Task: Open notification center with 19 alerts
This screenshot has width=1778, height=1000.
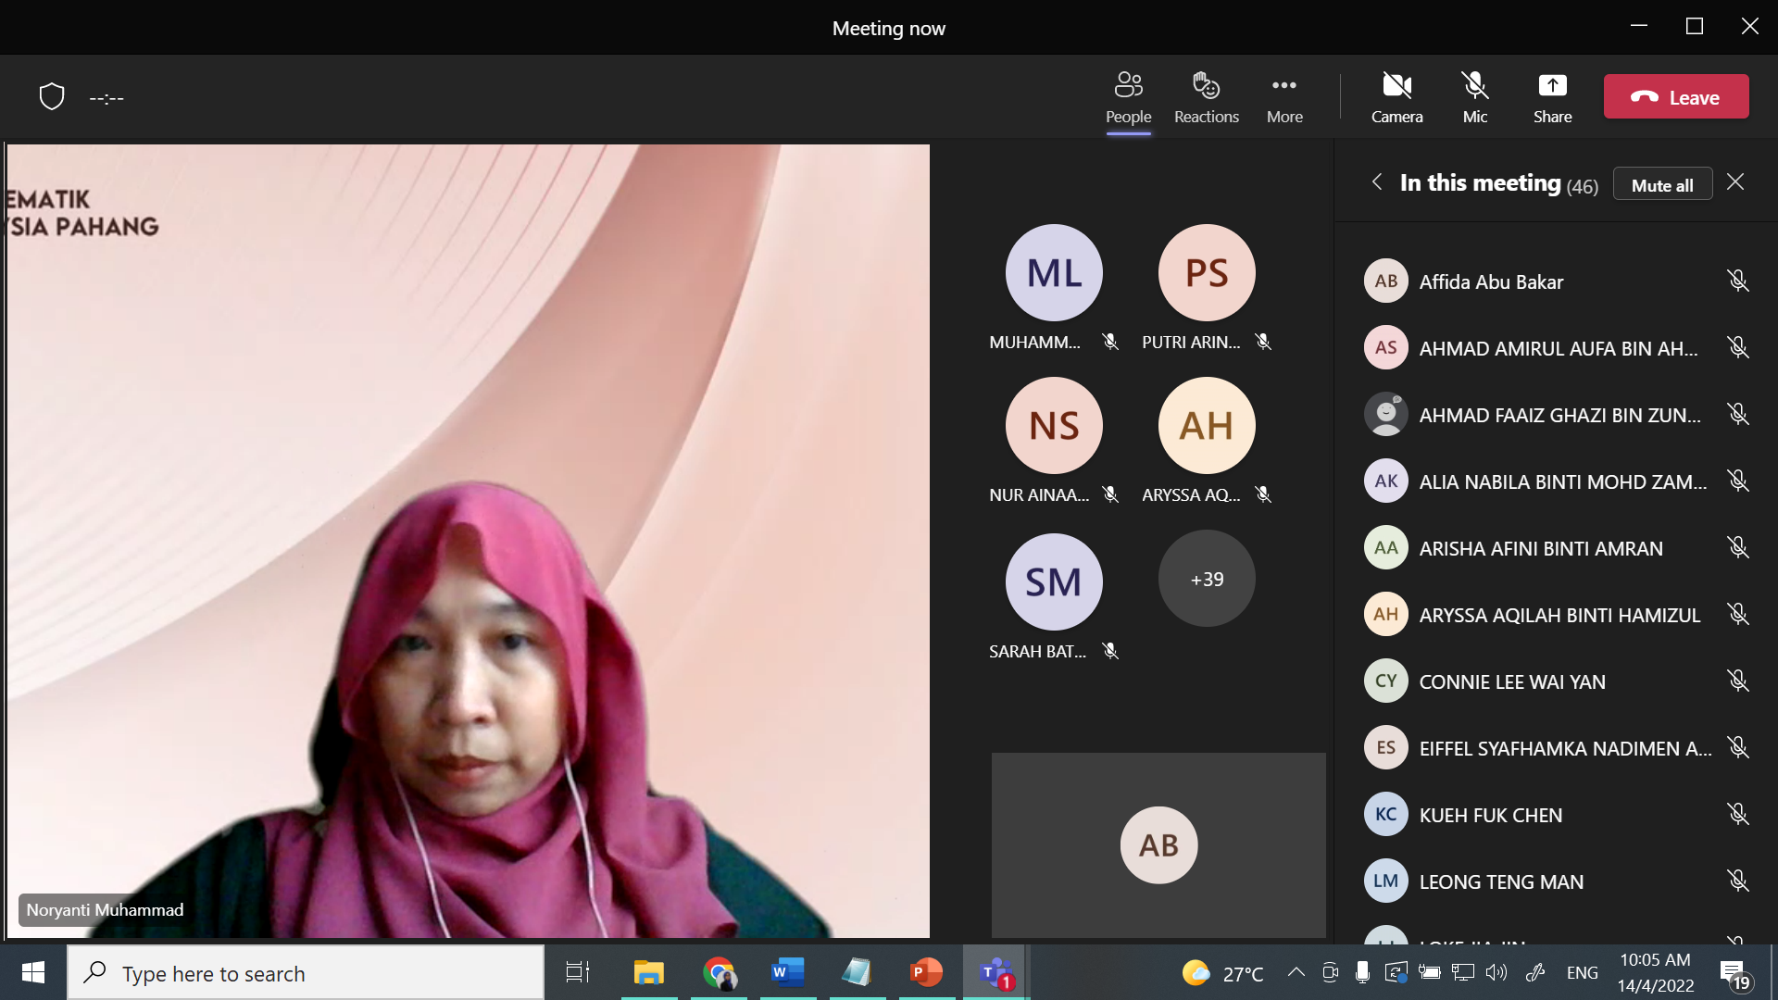Action: tap(1735, 974)
